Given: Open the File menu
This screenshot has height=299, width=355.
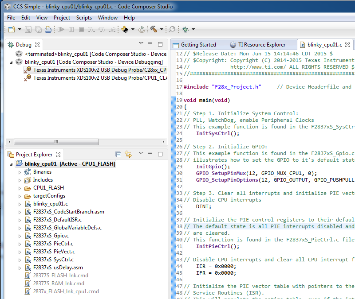Looking at the screenshot, I should (11, 18).
